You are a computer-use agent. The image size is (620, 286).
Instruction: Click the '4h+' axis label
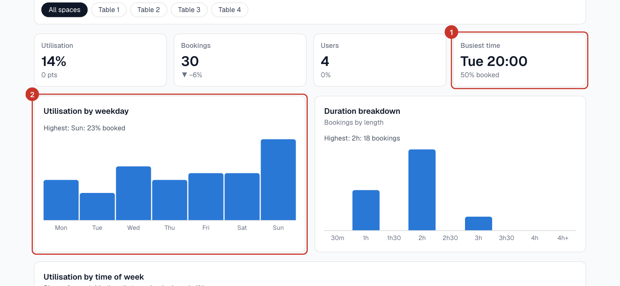pos(563,238)
